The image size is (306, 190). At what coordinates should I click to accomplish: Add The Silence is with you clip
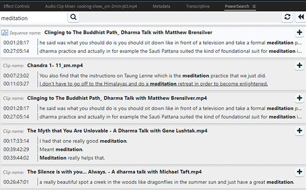tap(299, 172)
